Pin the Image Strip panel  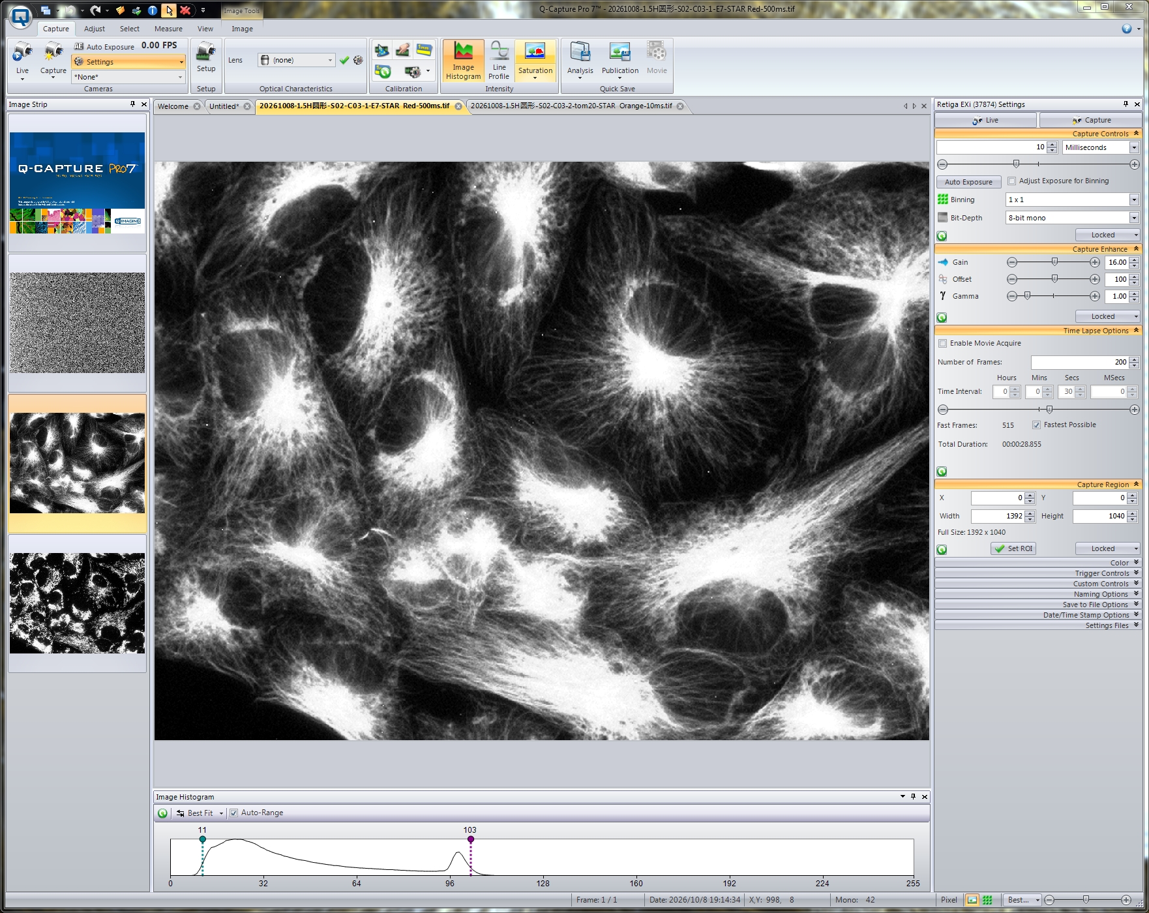133,104
